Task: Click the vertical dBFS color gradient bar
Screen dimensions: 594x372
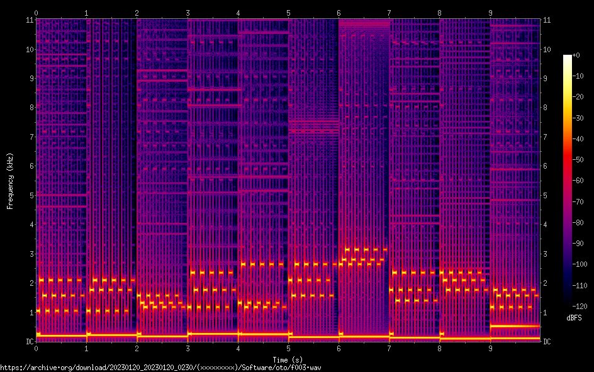Action: [568, 181]
